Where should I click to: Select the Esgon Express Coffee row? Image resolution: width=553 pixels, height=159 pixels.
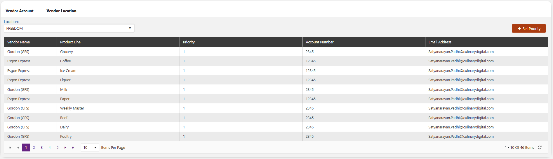(276, 61)
